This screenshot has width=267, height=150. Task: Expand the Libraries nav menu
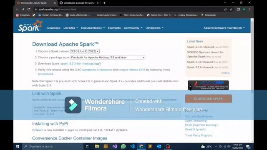71,28
